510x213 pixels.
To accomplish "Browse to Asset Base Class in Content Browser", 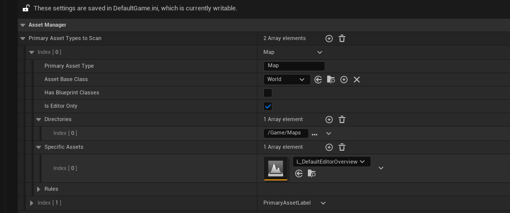I will coord(331,80).
